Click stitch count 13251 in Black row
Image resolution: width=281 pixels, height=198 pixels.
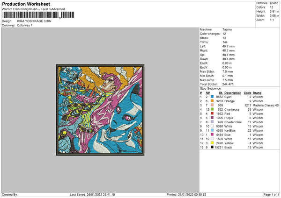(219, 148)
